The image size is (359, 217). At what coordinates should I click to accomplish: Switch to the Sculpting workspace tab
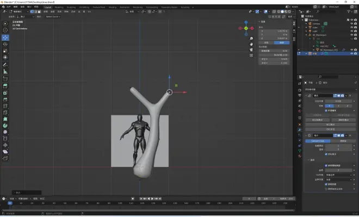pyautogui.click(x=71, y=7)
